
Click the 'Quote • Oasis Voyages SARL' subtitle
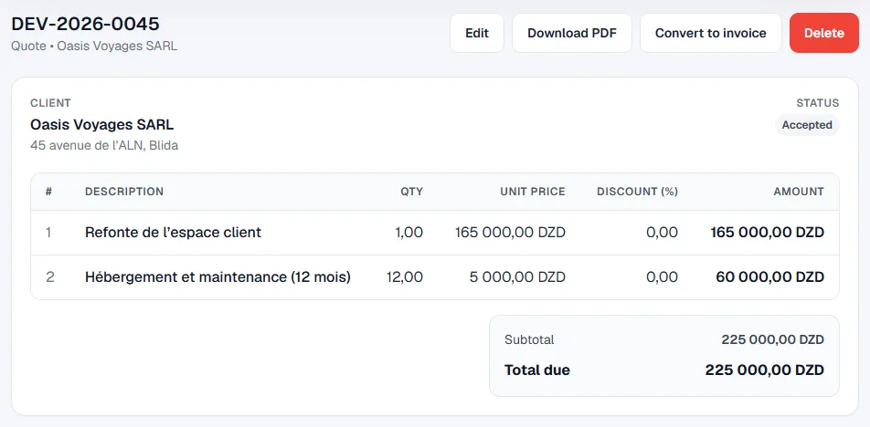tap(94, 46)
